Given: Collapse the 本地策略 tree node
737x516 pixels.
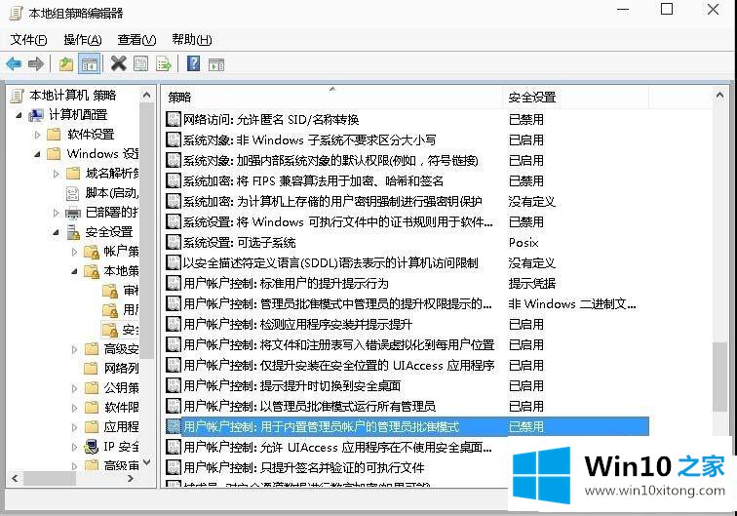Looking at the screenshot, I should (x=74, y=271).
